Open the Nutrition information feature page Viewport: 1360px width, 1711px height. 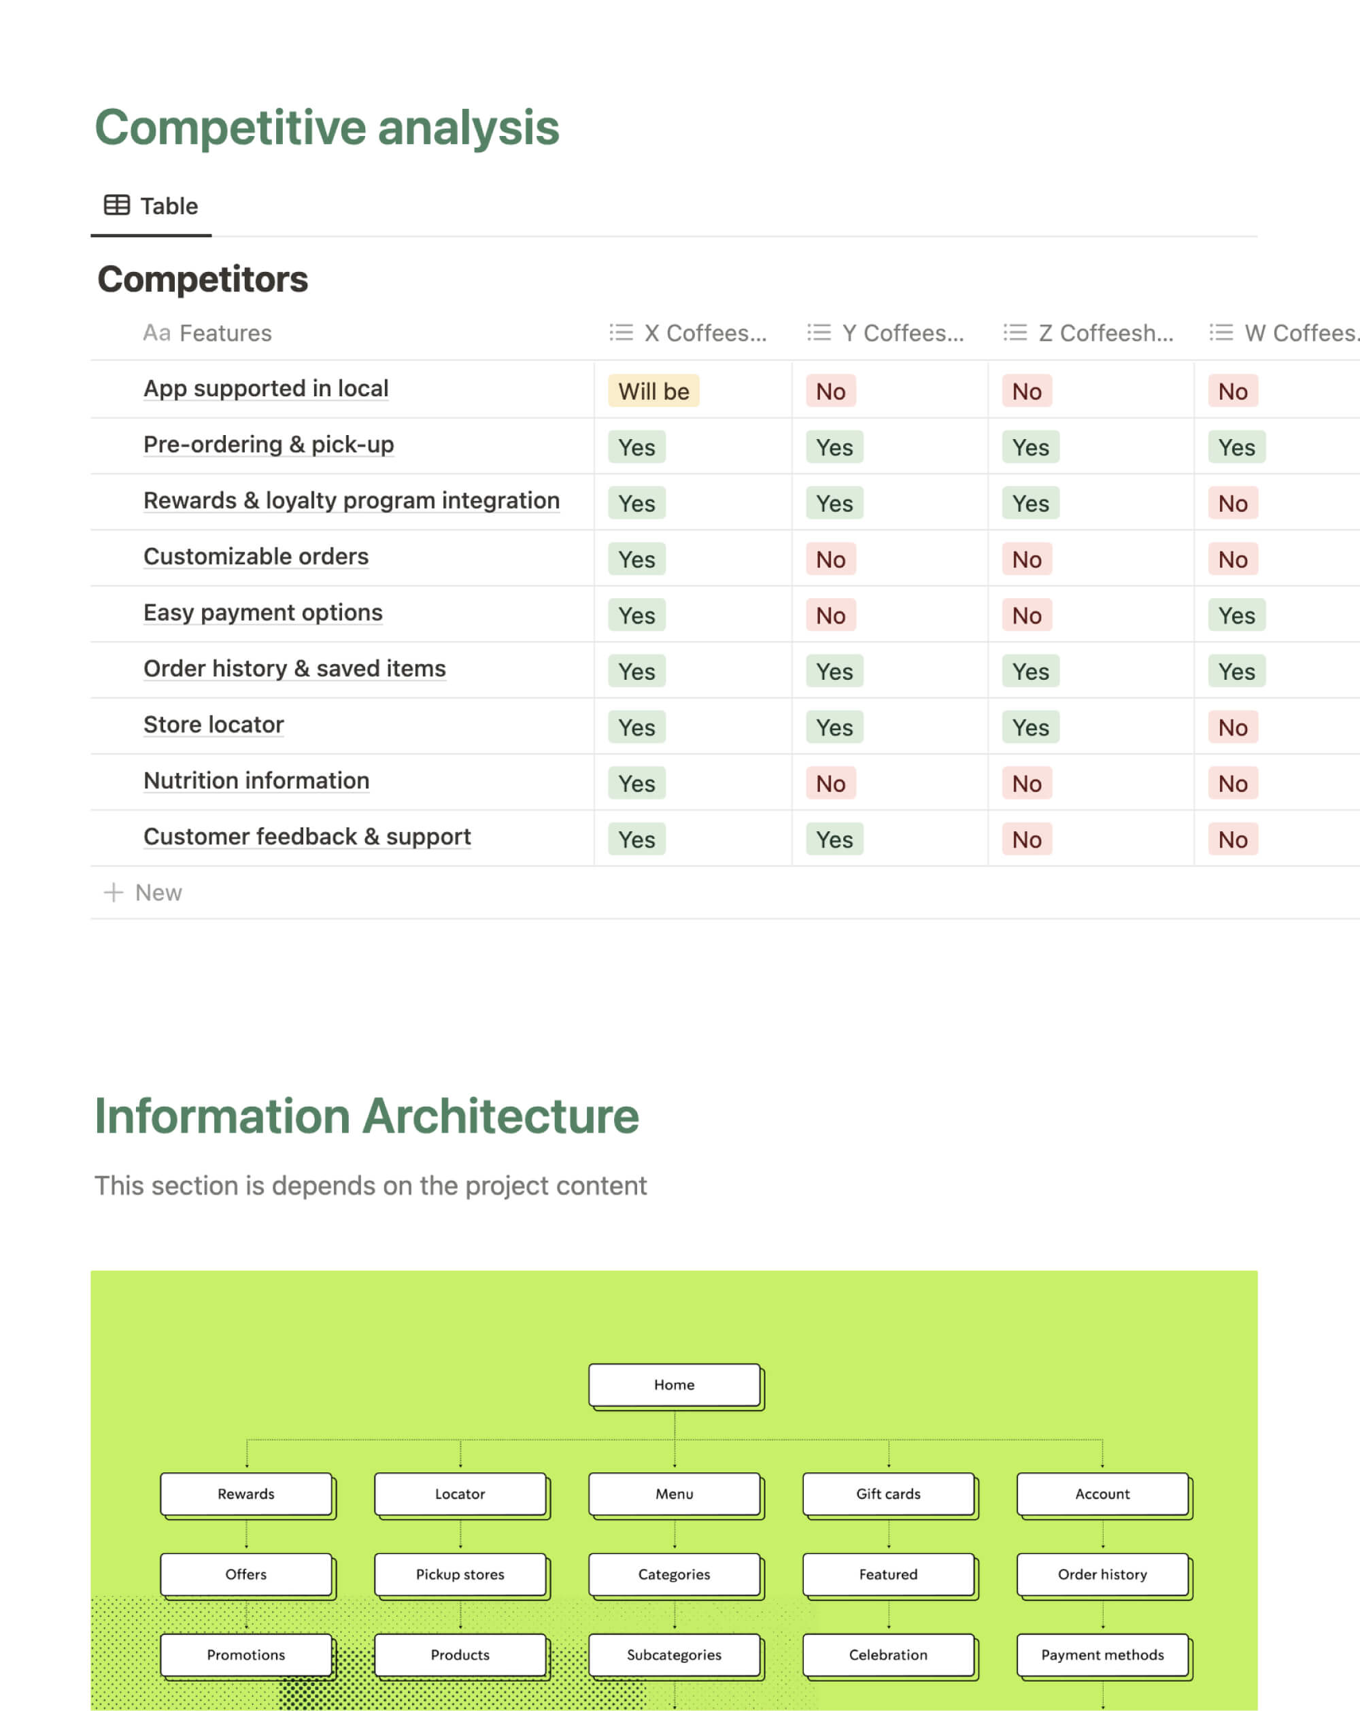[256, 780]
